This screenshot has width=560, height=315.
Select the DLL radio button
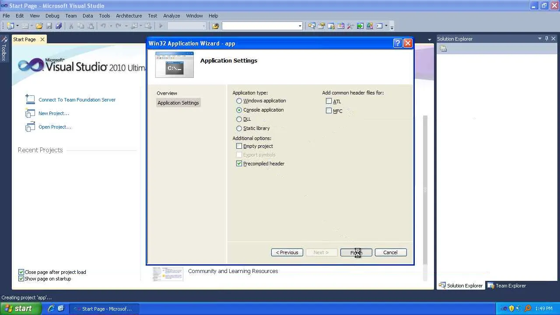point(239,119)
